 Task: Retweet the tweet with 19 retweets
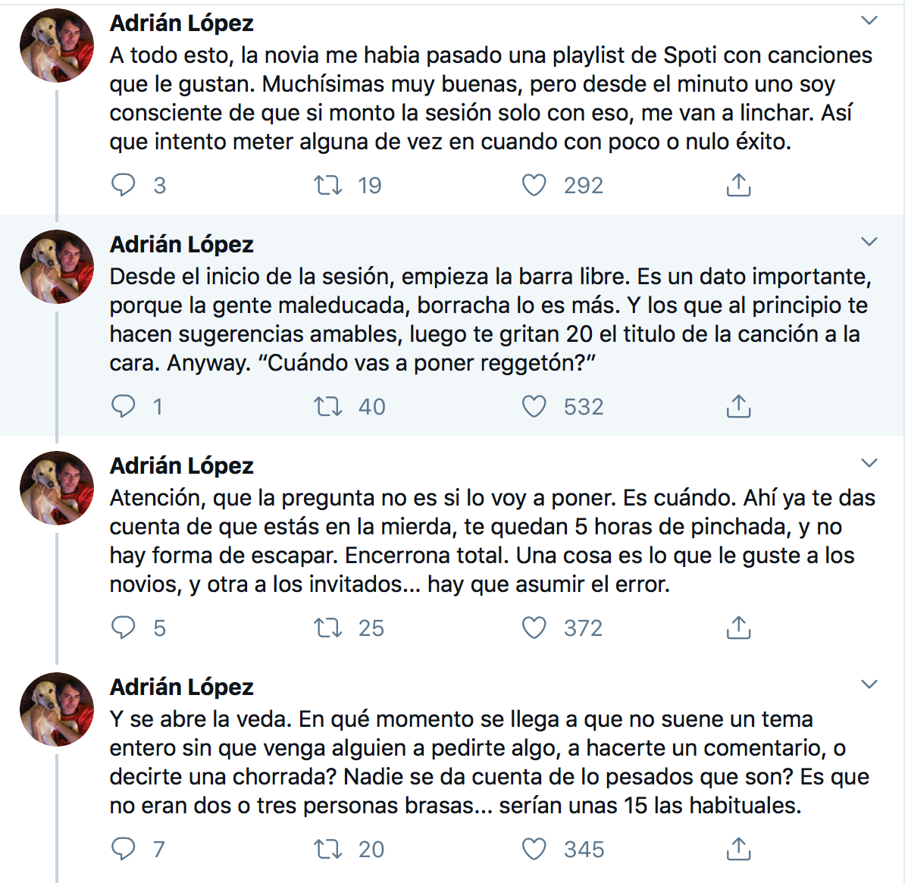click(x=328, y=185)
